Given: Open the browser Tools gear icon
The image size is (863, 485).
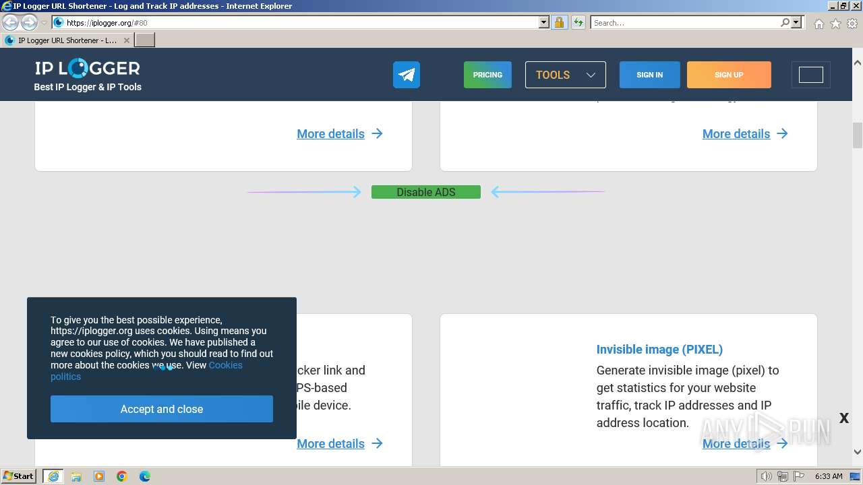Looking at the screenshot, I should pyautogui.click(x=852, y=24).
